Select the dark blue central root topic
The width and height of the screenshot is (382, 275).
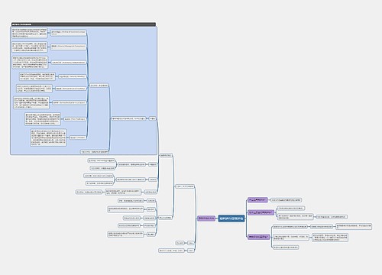coord(231,218)
